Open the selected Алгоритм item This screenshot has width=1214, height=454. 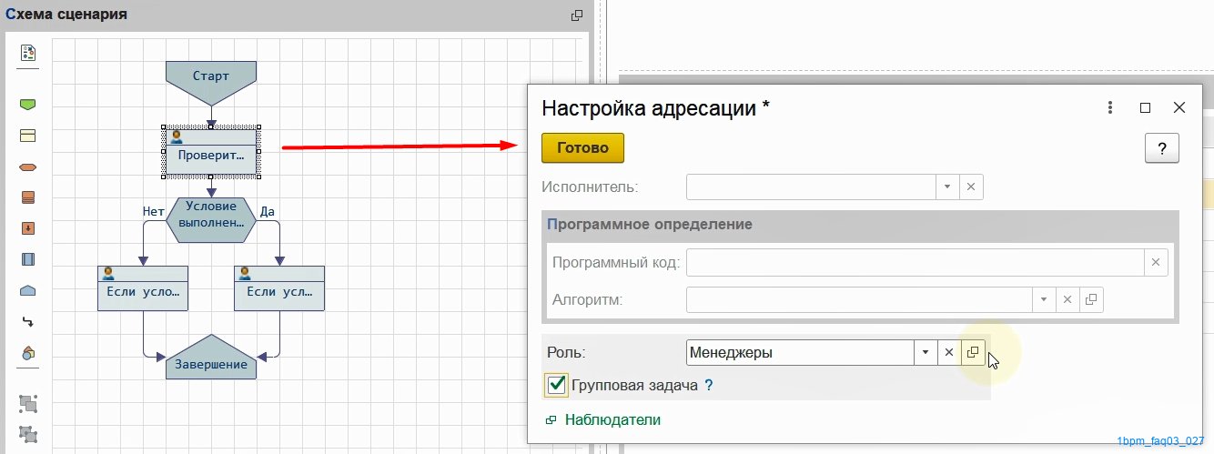coord(1091,299)
